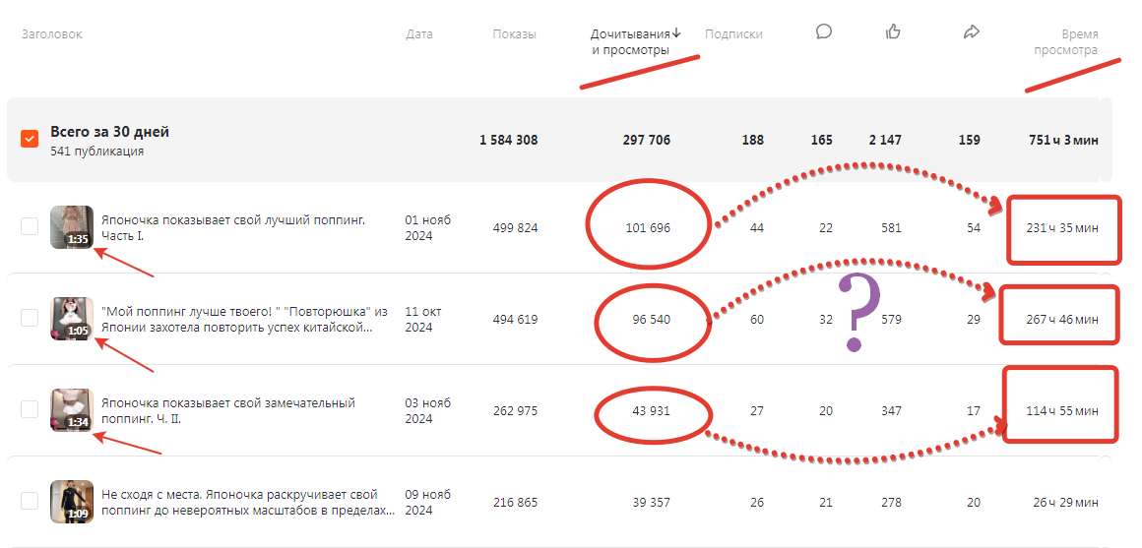Click the 1:34 duration video thumbnail
The height and width of the screenshot is (548, 1142).
point(72,409)
